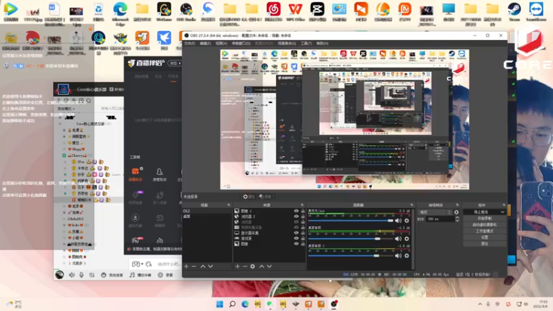Move scene up in Scenes panel
Image resolution: width=553 pixels, height=311 pixels.
203,267
